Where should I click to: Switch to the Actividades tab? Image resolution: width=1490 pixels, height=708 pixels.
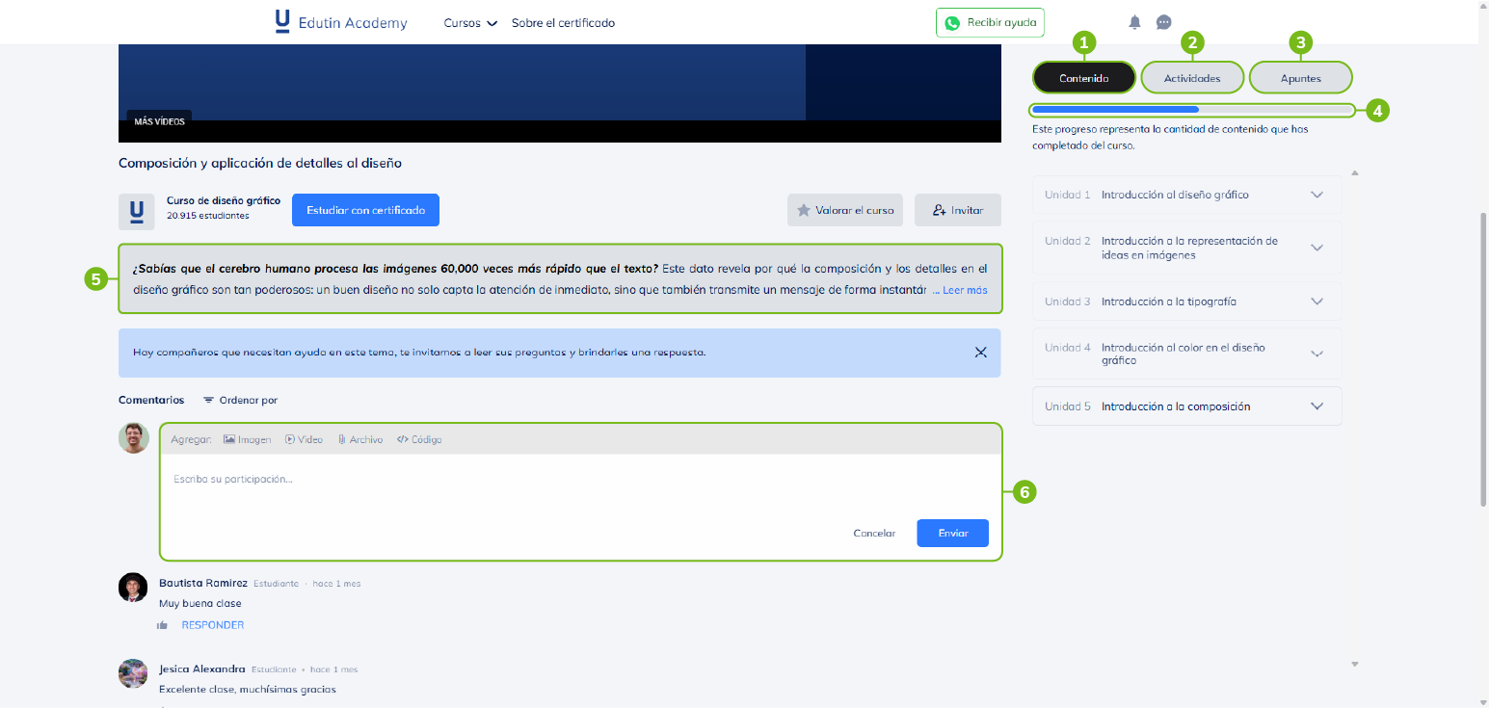(1191, 78)
